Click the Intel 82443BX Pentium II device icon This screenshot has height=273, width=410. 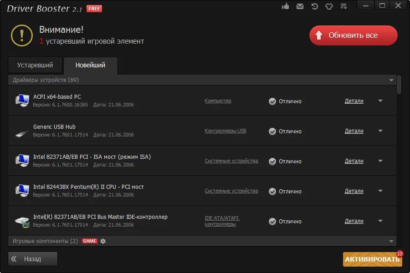click(x=22, y=191)
